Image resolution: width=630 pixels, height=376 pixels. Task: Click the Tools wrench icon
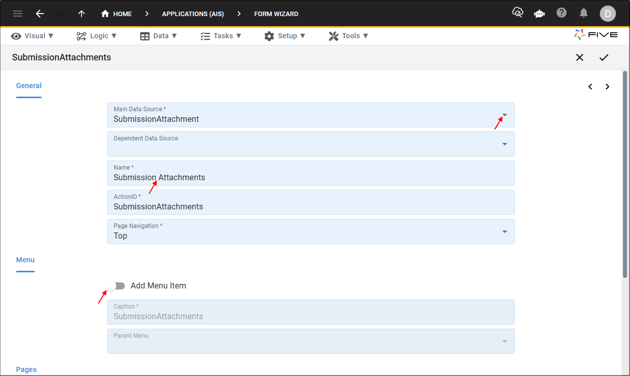tap(333, 36)
